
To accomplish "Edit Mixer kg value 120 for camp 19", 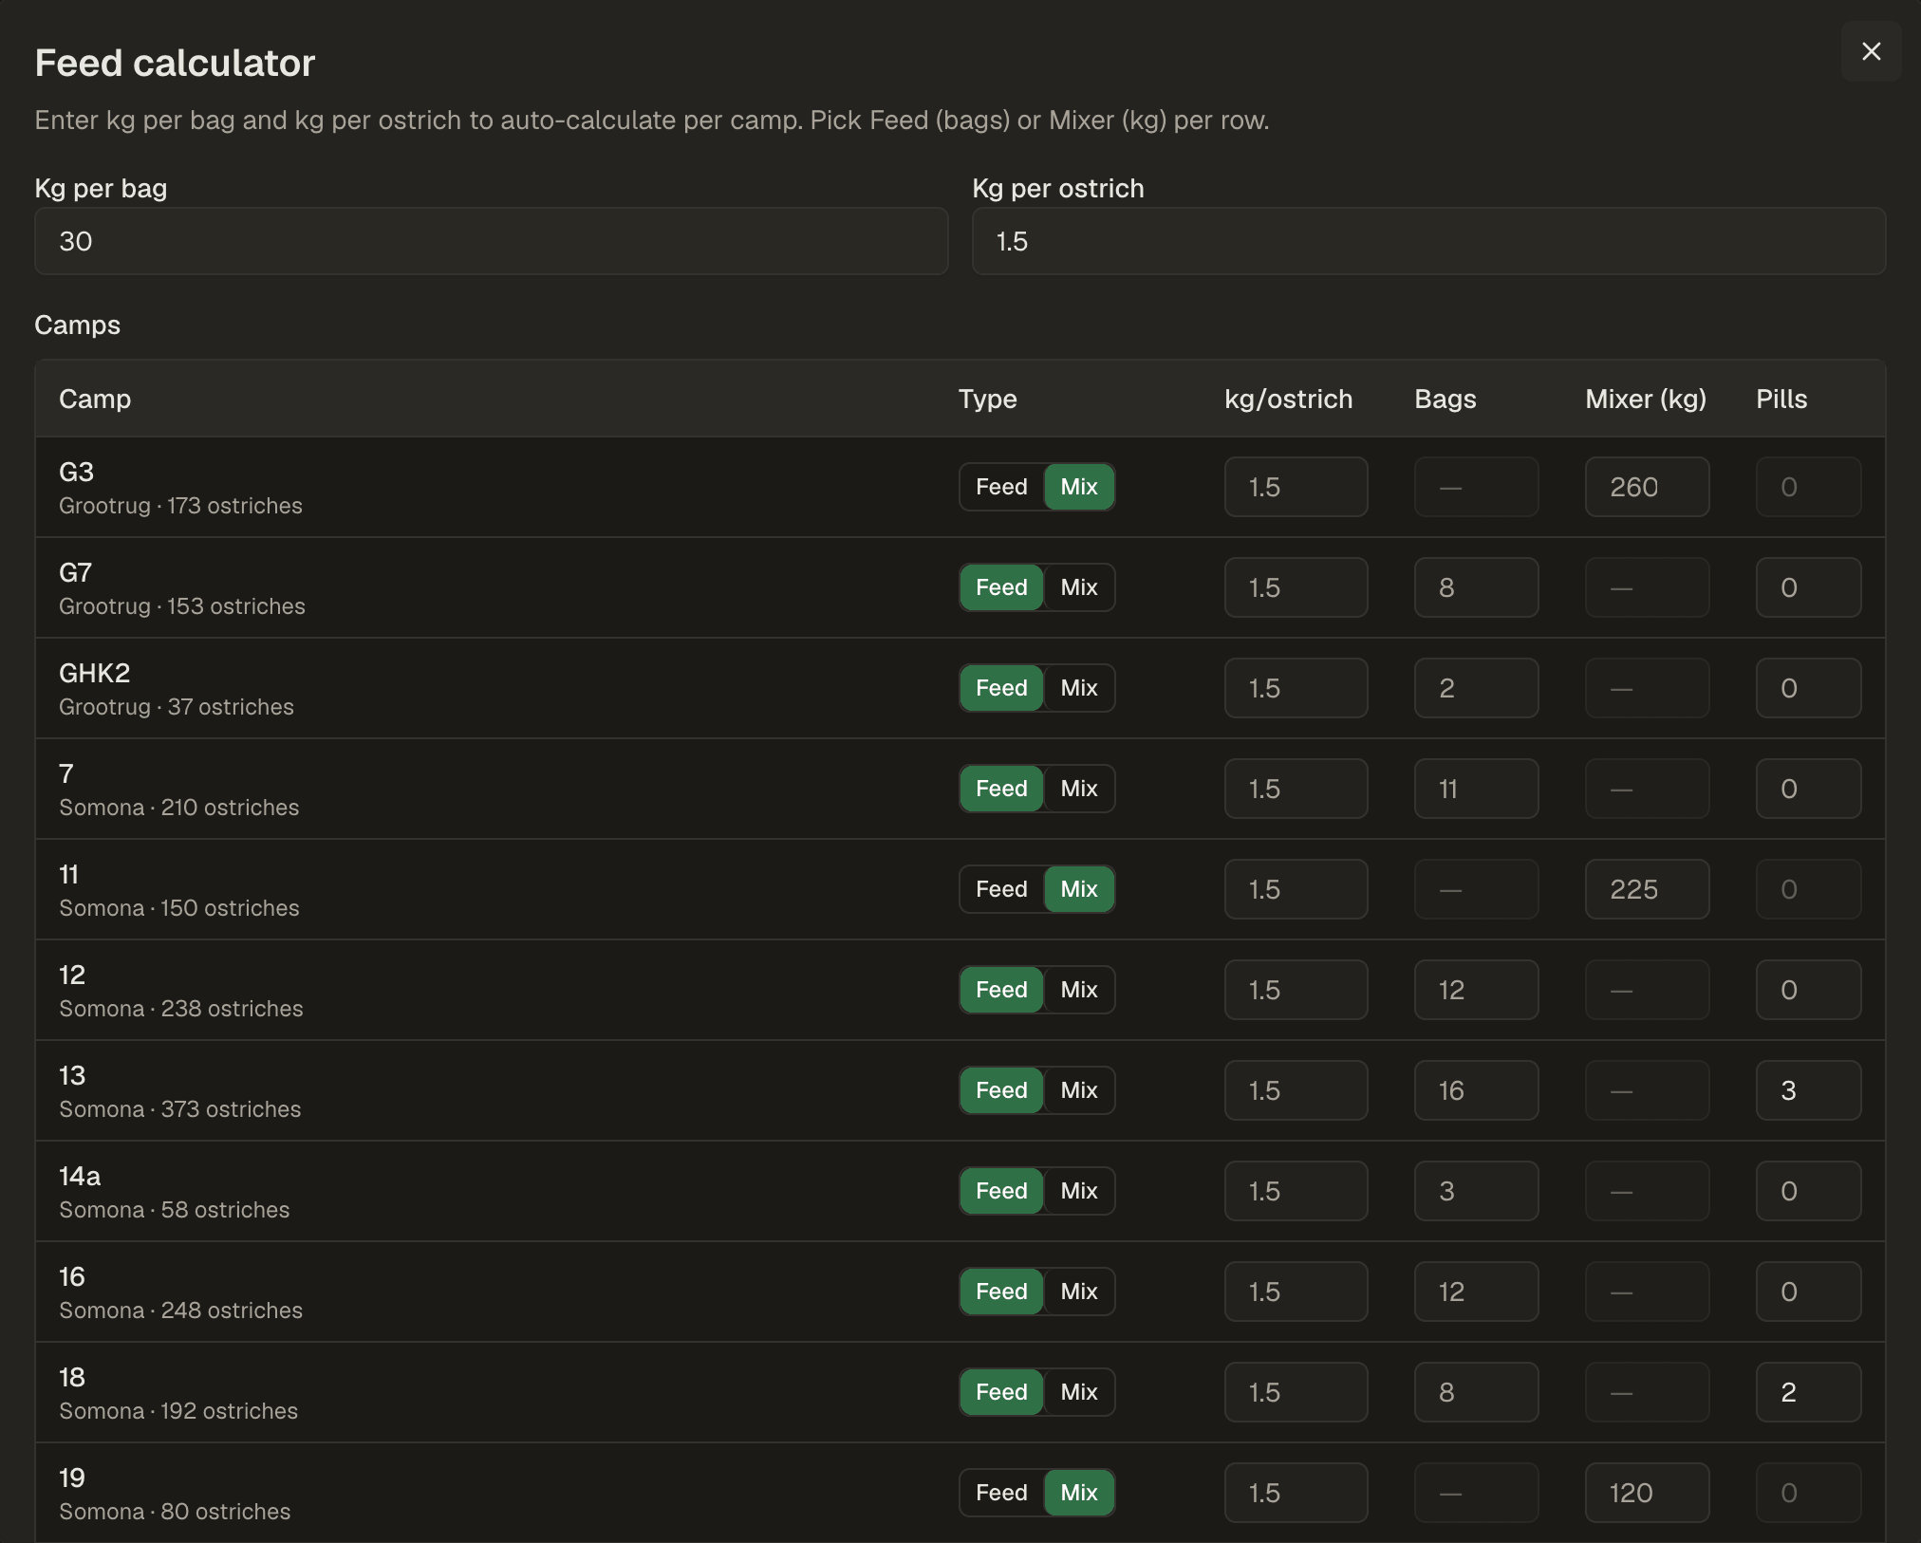I will (1647, 1493).
